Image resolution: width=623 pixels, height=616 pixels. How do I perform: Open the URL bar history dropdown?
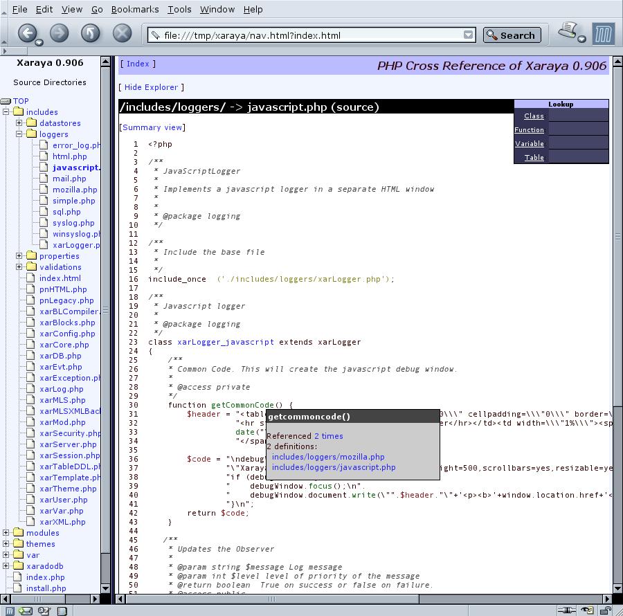[x=469, y=35]
